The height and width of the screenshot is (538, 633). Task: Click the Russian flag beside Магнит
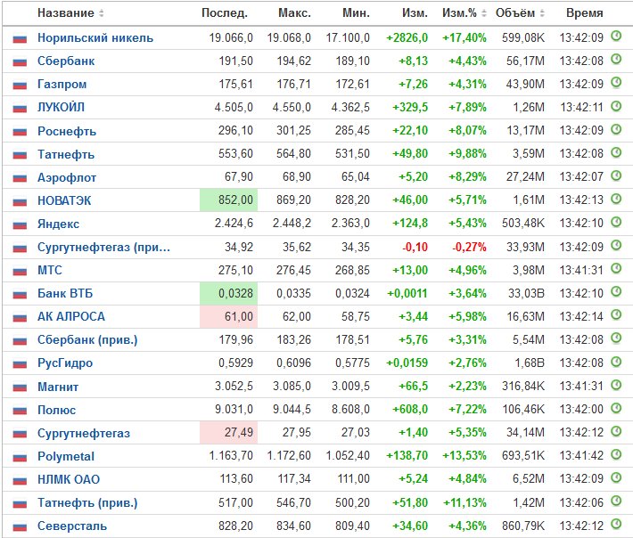click(x=20, y=387)
